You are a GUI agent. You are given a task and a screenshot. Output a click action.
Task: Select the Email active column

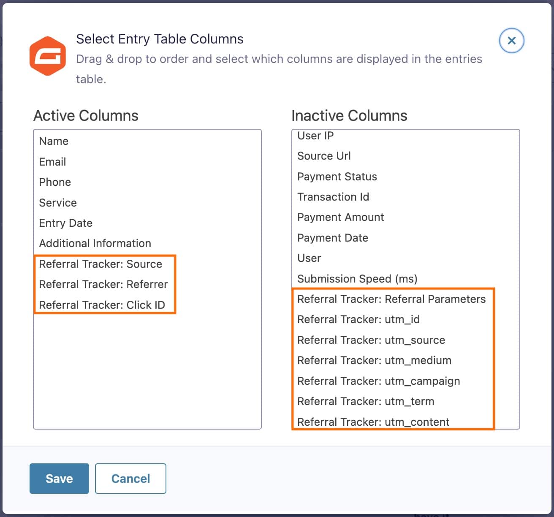point(52,161)
